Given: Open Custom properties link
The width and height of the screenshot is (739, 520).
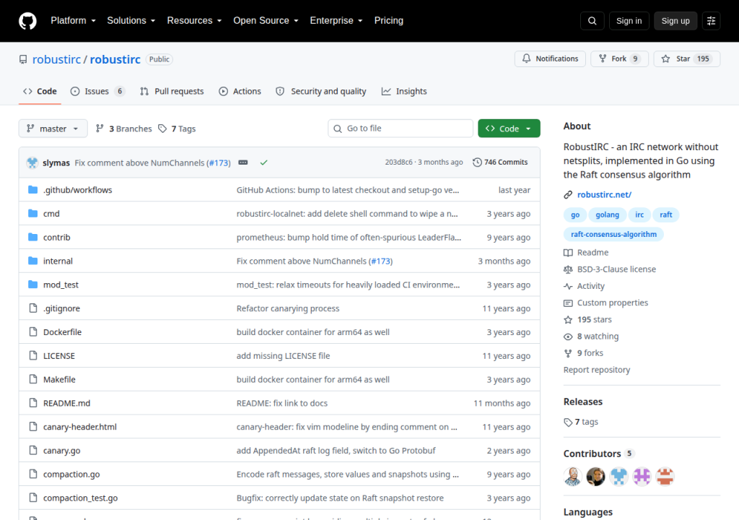Looking at the screenshot, I should pyautogui.click(x=606, y=303).
